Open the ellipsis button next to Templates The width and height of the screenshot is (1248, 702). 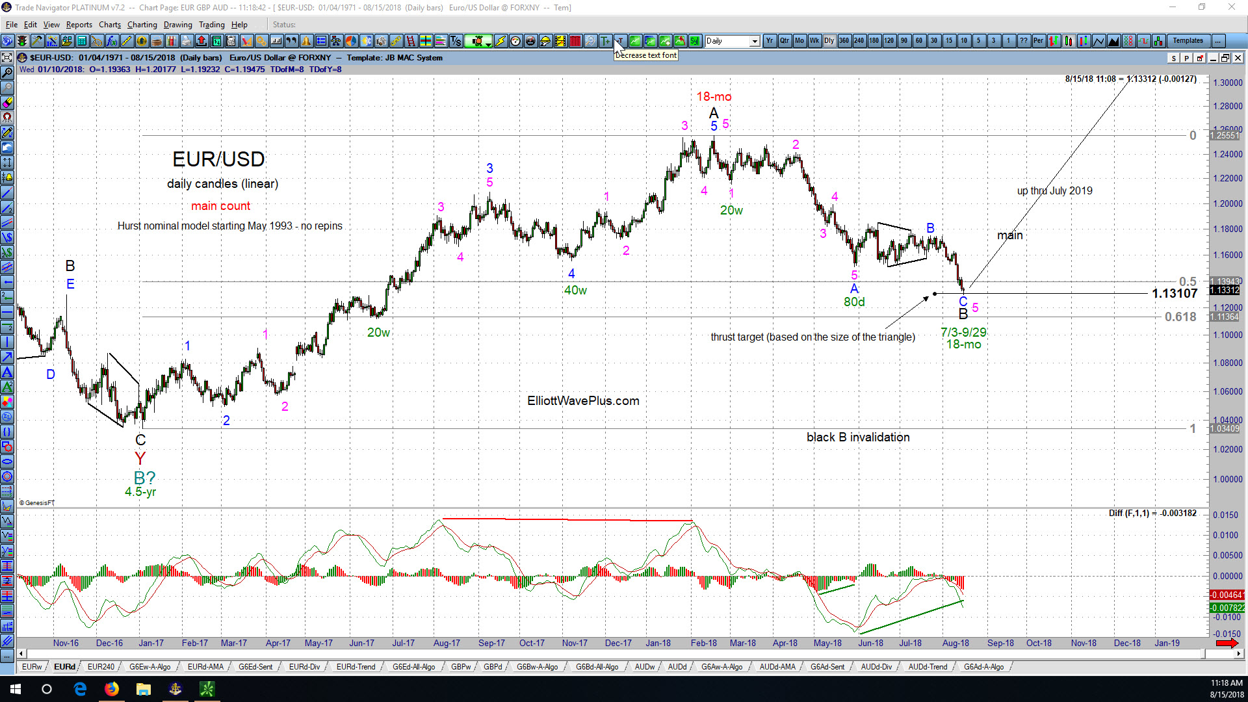[1218, 41]
